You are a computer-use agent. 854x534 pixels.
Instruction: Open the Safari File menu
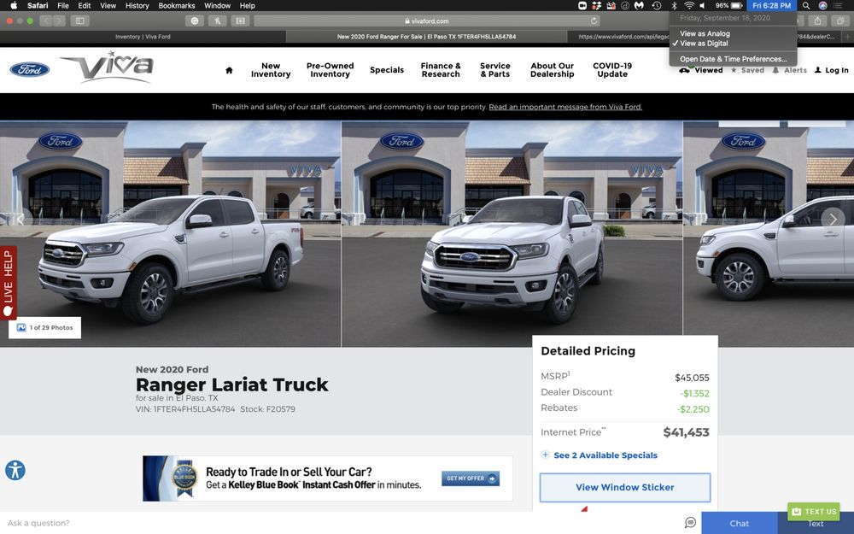63,5
